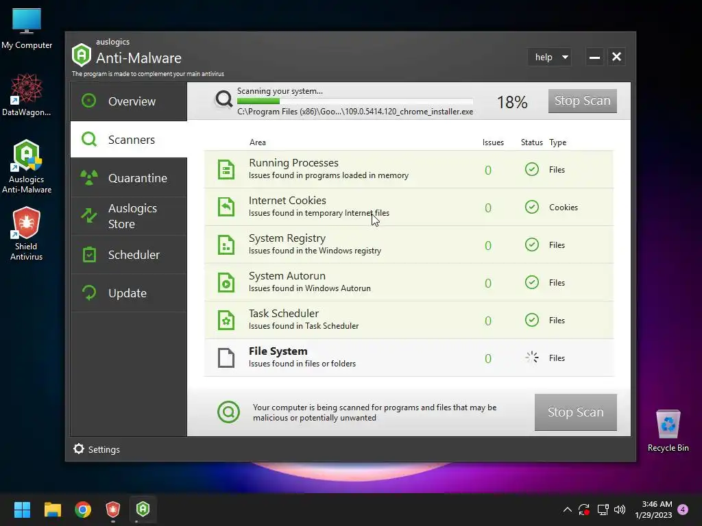Click the taskbar volume icon
This screenshot has height=526, width=702.
pyautogui.click(x=620, y=510)
